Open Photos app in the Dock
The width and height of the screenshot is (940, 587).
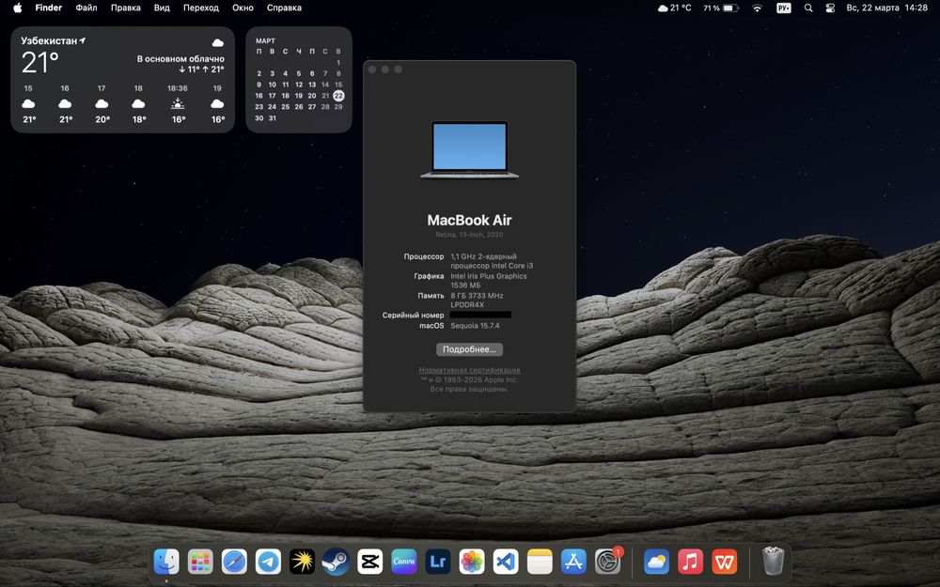point(472,562)
